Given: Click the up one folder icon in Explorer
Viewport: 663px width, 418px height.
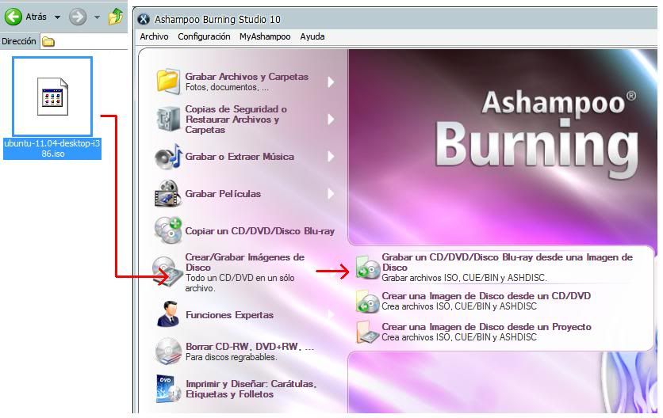Looking at the screenshot, I should [116, 17].
